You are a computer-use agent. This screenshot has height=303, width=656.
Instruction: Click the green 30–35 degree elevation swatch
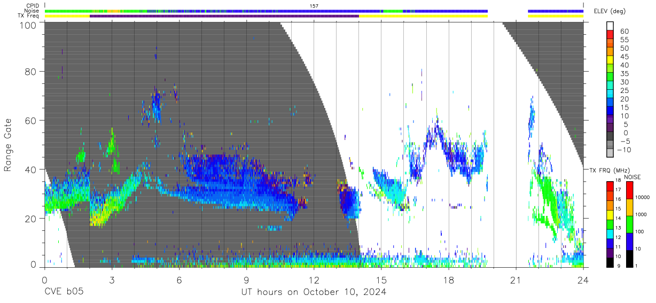point(610,76)
